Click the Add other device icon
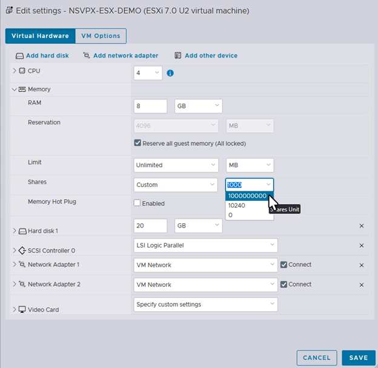 coord(178,56)
